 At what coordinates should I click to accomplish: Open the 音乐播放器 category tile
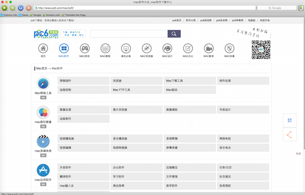(137, 139)
